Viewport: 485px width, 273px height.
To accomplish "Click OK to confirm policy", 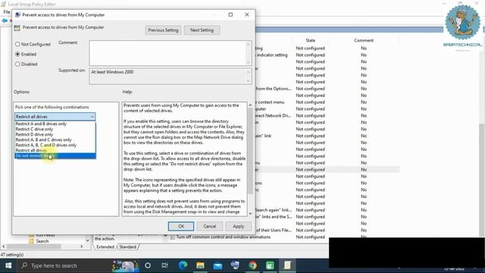I will coord(181,226).
